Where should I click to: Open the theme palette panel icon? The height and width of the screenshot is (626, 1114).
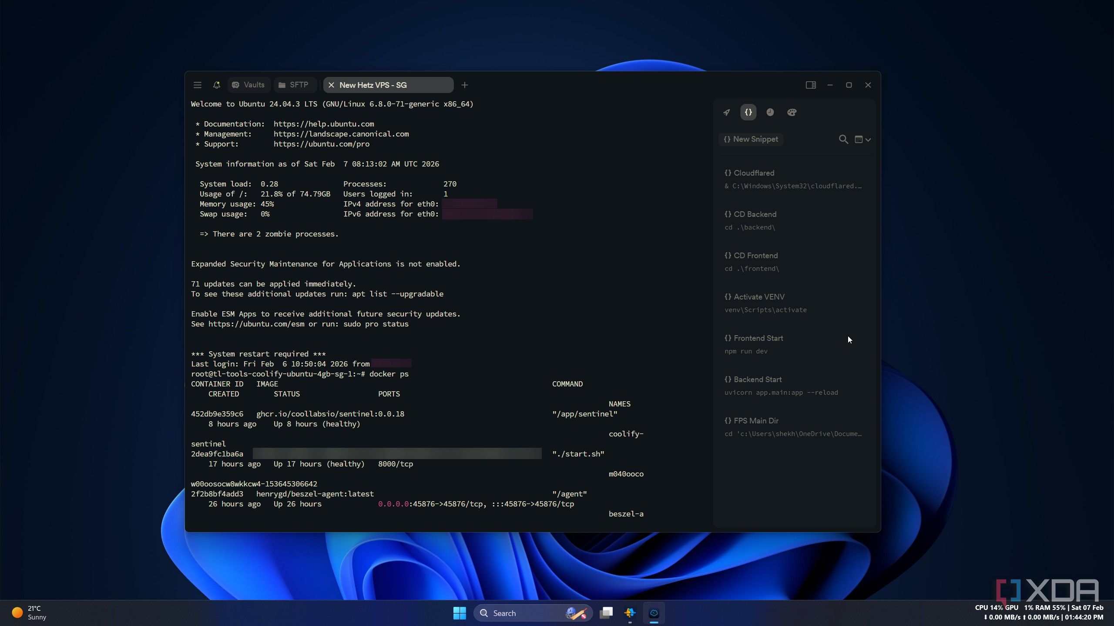tap(792, 112)
